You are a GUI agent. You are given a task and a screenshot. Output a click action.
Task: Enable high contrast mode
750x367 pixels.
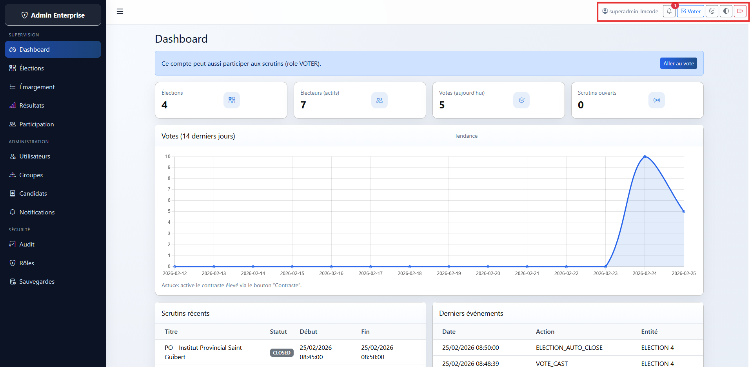[x=726, y=11]
